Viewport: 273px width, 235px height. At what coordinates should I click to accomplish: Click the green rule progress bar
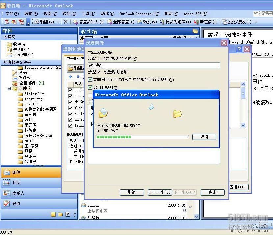click(142, 137)
